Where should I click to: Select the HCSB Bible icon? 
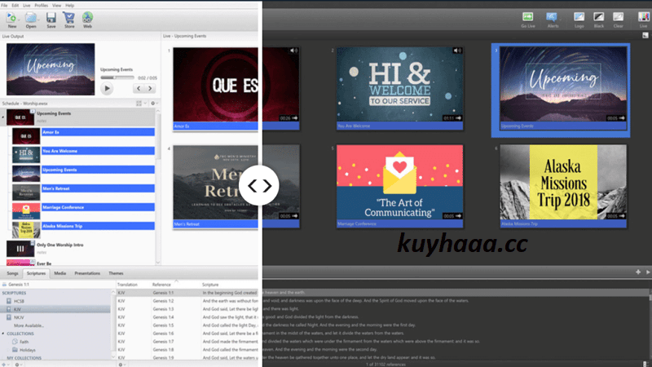9,301
